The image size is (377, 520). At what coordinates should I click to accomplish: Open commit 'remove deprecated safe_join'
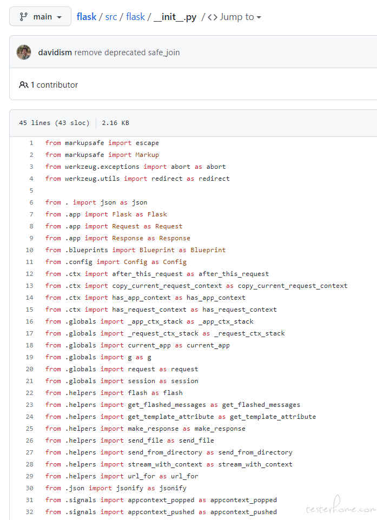pyautogui.click(x=127, y=52)
